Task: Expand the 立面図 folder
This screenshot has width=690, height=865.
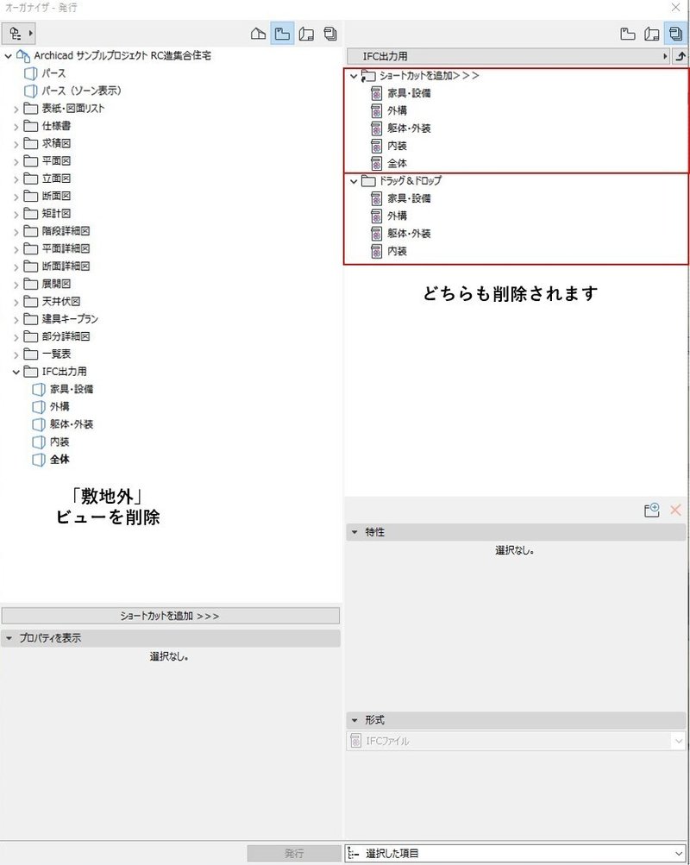Action: 16,179
